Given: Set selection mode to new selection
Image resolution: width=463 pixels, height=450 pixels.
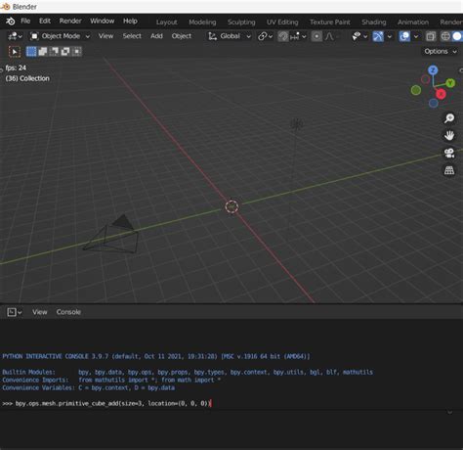Looking at the screenshot, I should coord(31,51).
